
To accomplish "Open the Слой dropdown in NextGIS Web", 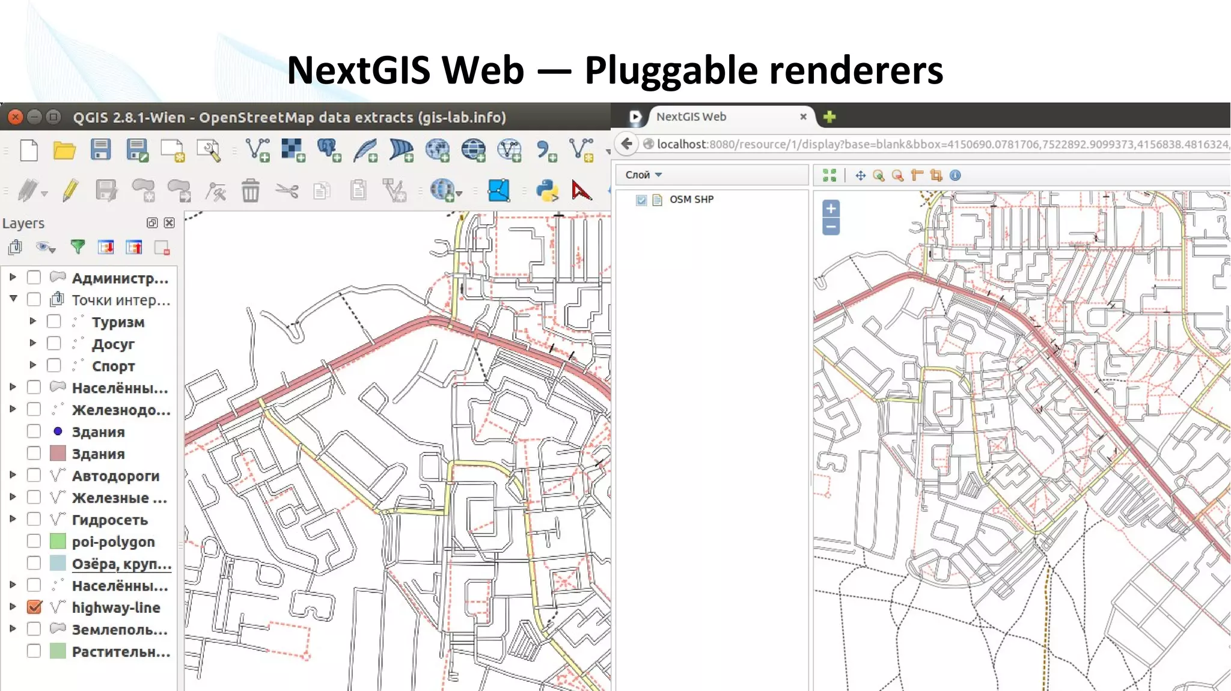I will 644,175.
